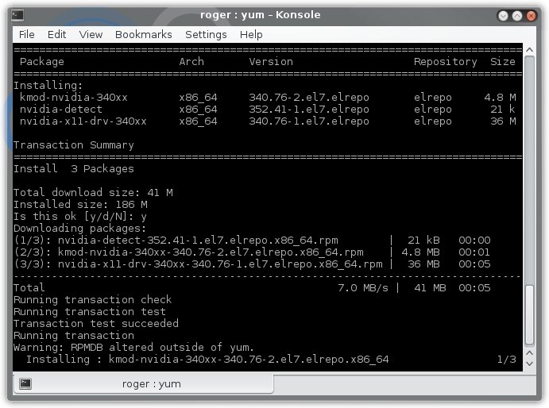This screenshot has height=408, width=549.
Task: Click the '7.0 MB/s' total speed
Action: (363, 288)
